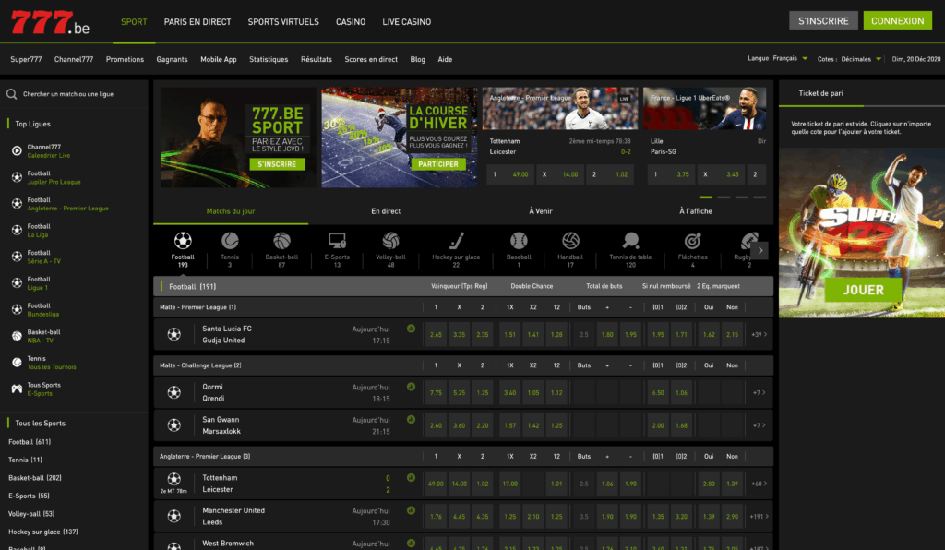This screenshot has width=945, height=550.
Task: Open the À l'affiche tab
Action: coord(696,211)
